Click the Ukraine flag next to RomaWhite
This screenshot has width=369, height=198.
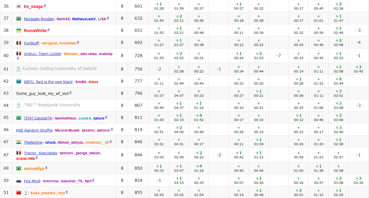tap(18, 31)
